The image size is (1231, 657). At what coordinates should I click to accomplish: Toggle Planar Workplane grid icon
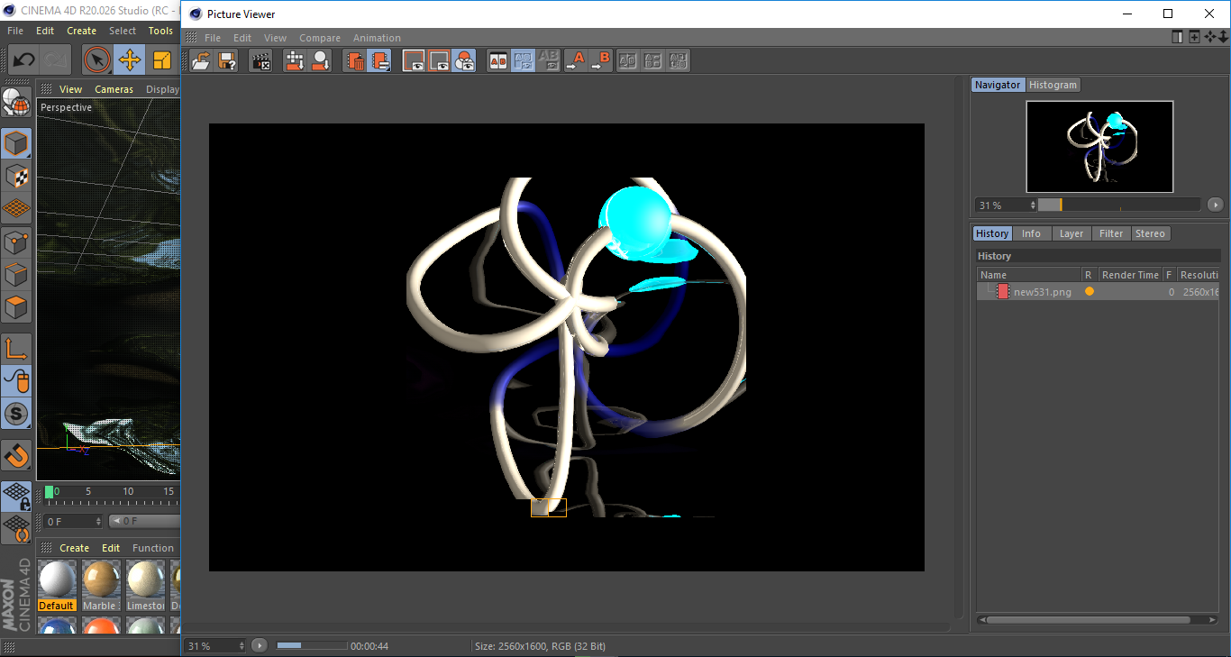16,527
